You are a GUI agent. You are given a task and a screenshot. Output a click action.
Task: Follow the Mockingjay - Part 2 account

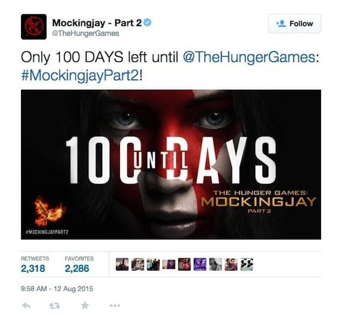[294, 23]
